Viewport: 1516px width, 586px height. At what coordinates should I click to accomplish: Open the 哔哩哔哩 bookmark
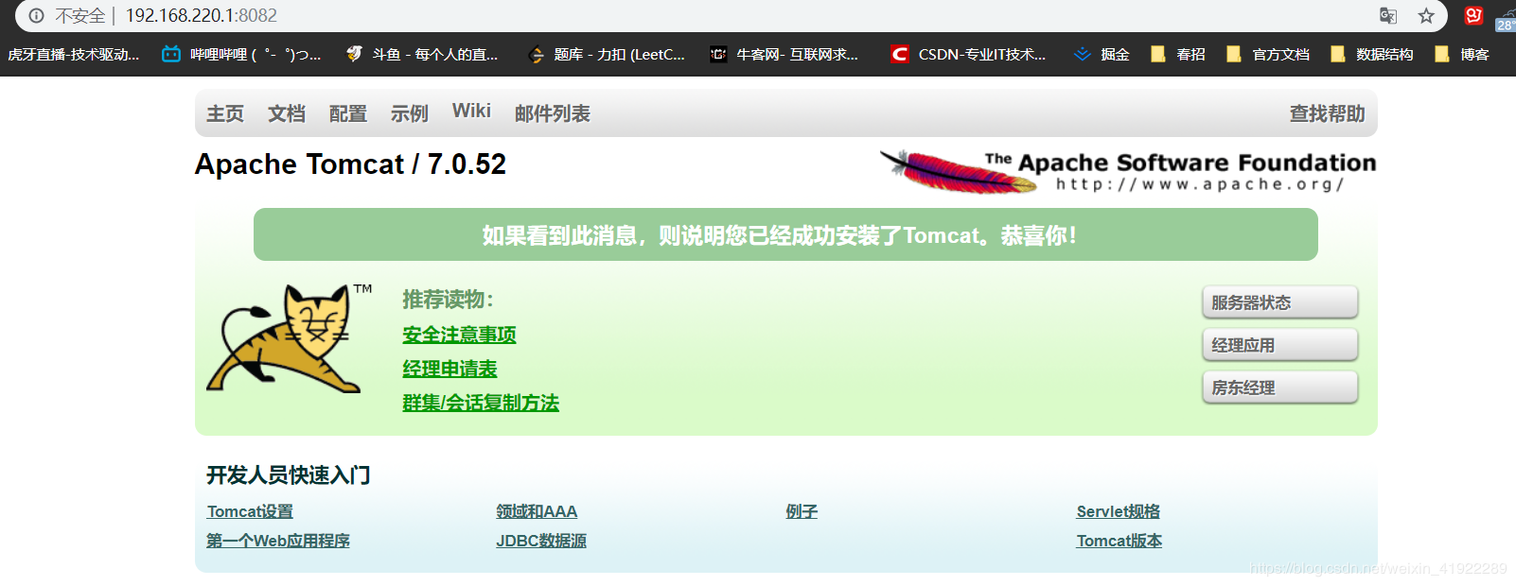click(x=241, y=55)
